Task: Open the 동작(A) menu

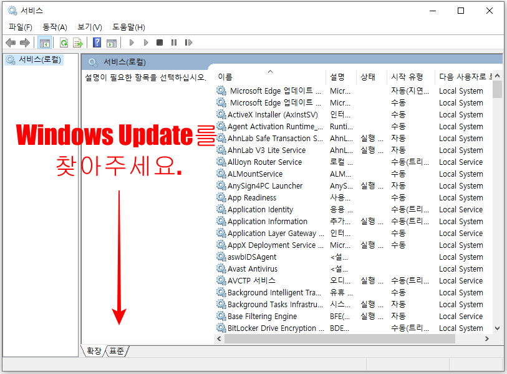Action: click(55, 27)
